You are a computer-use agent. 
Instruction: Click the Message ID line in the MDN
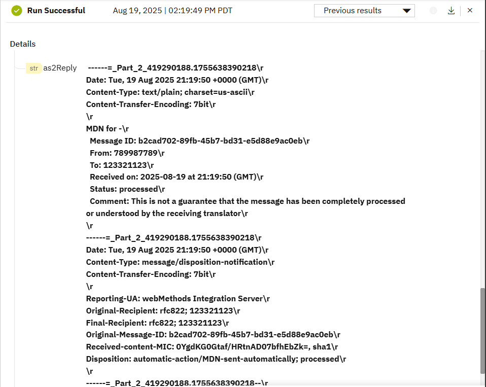(199, 140)
